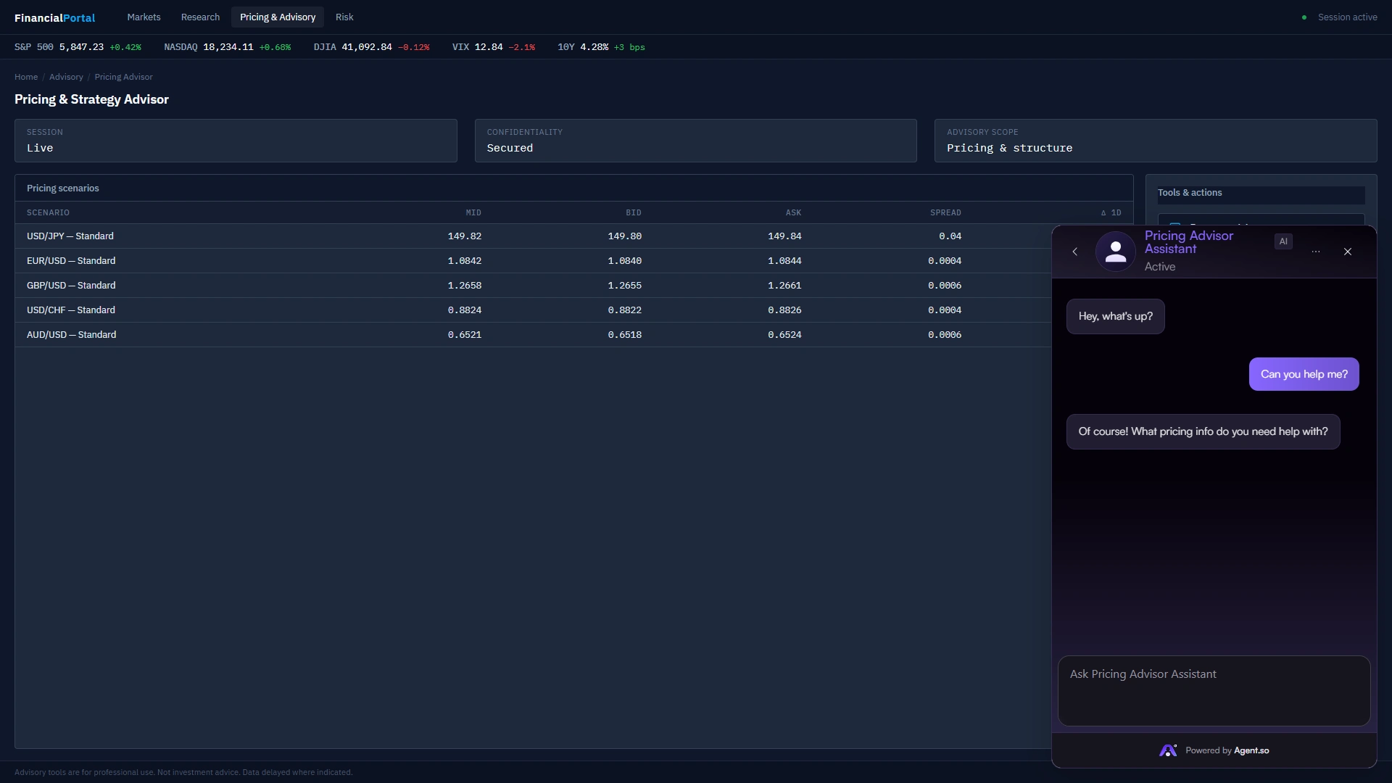Select the USD/JPY — Standard scenario row
This screenshot has height=783, width=1392.
70,236
